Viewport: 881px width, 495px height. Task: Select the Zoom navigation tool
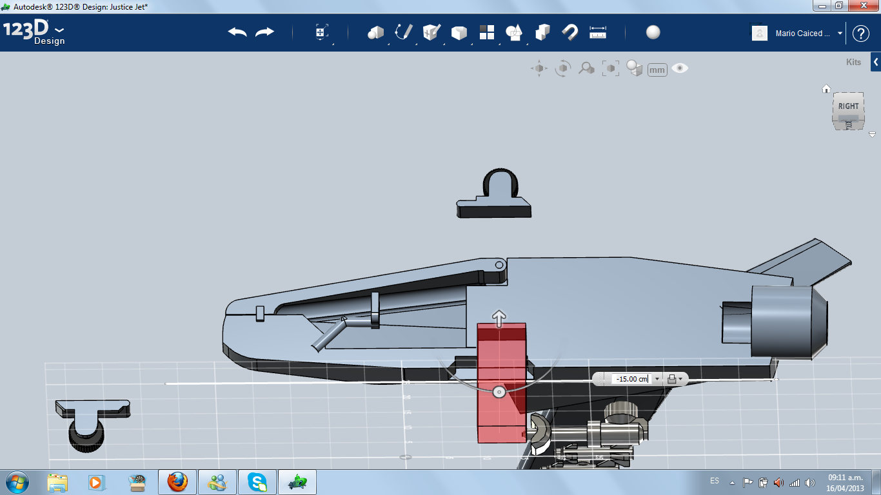(586, 68)
